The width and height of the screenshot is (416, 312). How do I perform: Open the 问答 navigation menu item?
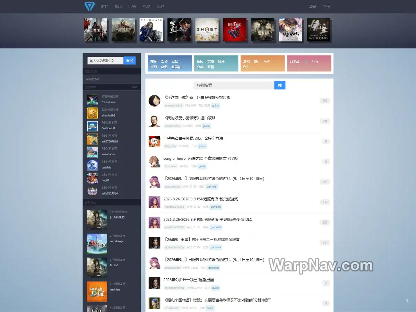(x=132, y=7)
